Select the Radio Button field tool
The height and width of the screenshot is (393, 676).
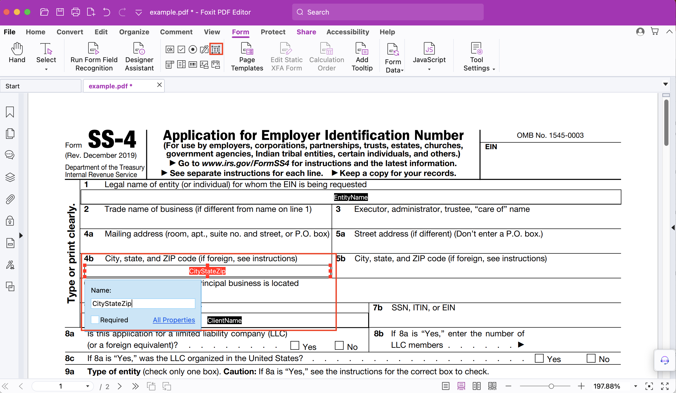pos(193,49)
